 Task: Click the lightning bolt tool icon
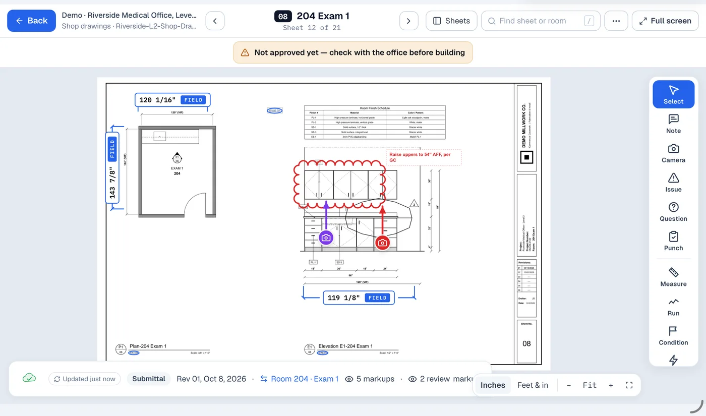673,360
